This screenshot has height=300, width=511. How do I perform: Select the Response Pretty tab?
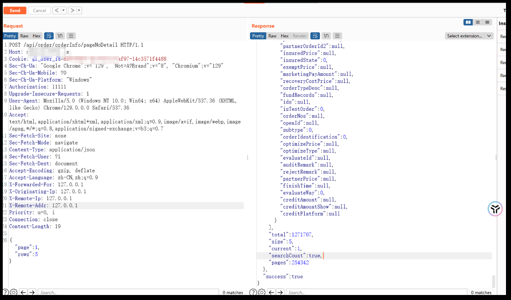tap(258, 36)
